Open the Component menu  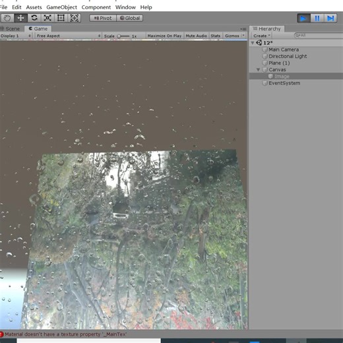click(96, 7)
